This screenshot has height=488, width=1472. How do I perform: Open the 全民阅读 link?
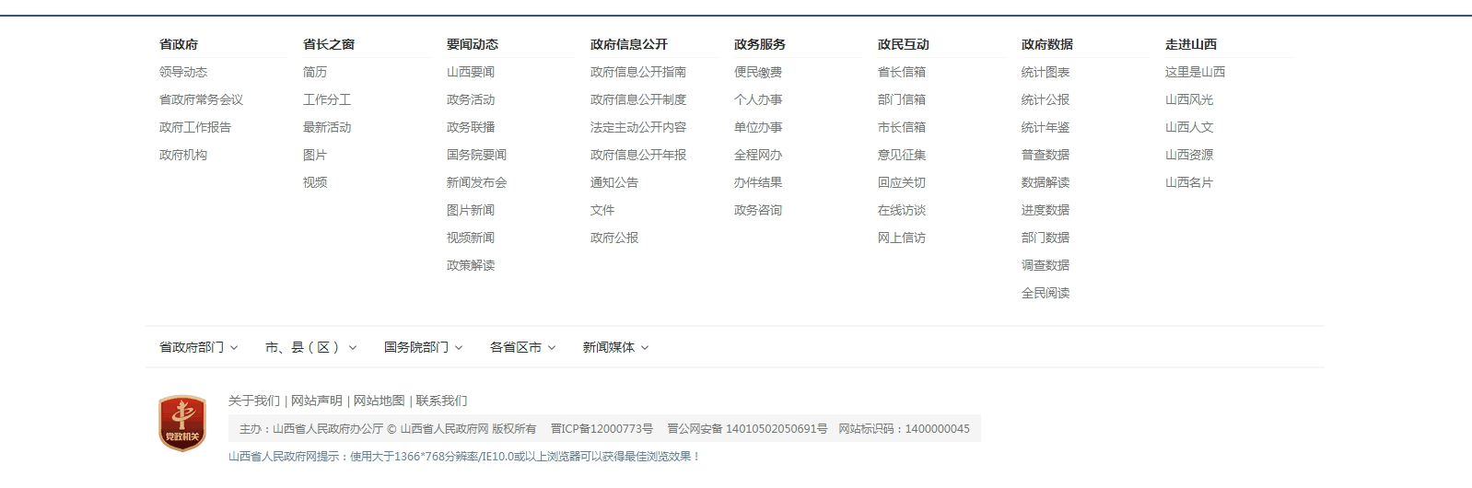1046,293
